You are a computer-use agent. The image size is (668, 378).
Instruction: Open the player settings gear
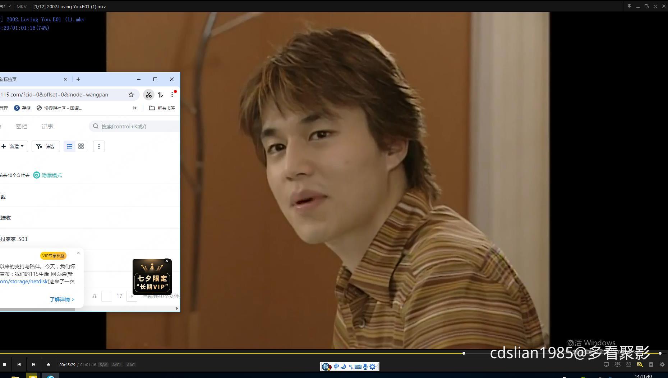pos(662,365)
